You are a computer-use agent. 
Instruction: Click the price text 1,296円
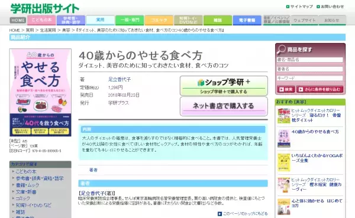115,87
